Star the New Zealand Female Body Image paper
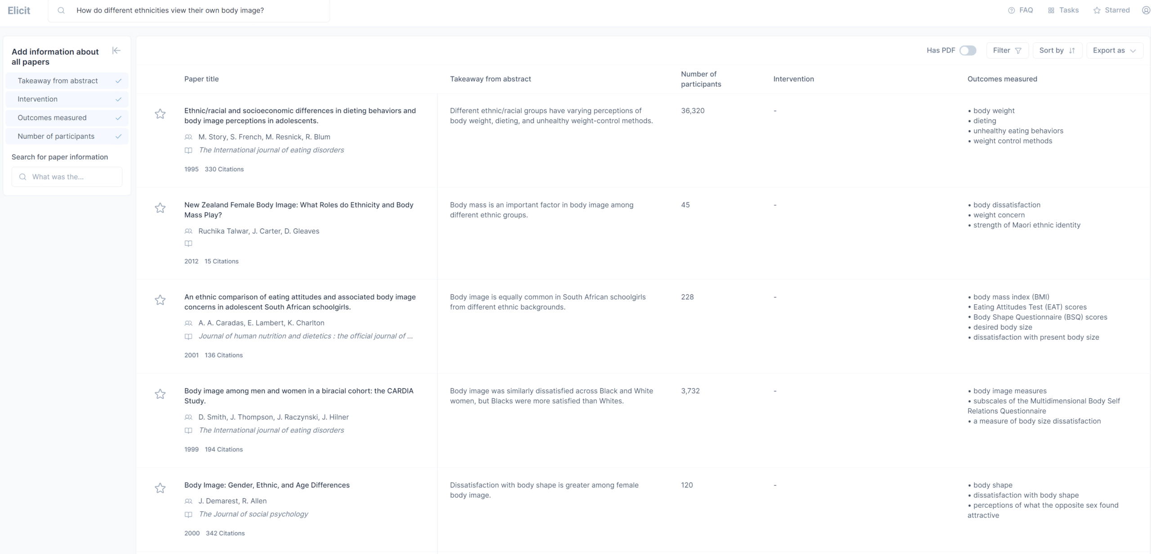Image resolution: width=1151 pixels, height=554 pixels. [160, 208]
